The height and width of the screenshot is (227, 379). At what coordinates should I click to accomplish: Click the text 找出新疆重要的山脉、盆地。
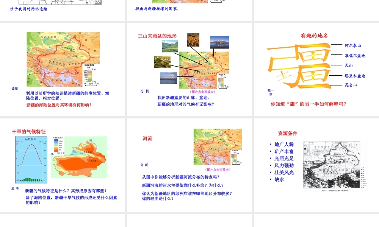pos(184,98)
